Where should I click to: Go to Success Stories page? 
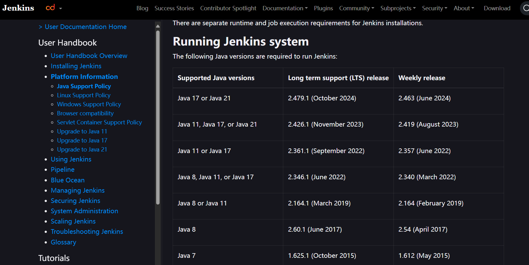coord(174,8)
